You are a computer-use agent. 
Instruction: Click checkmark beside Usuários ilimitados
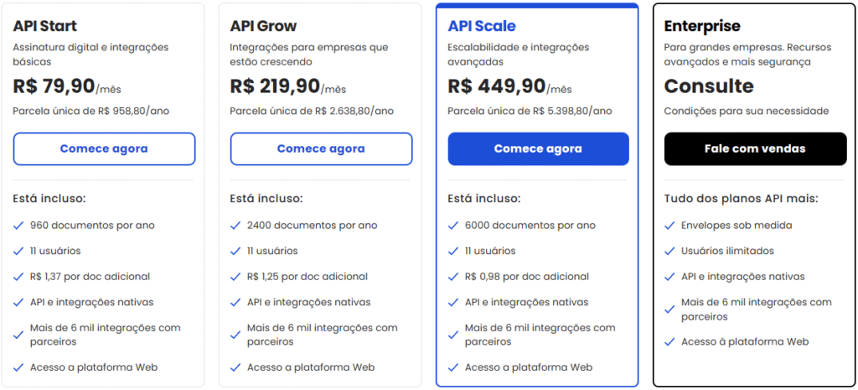click(x=669, y=251)
